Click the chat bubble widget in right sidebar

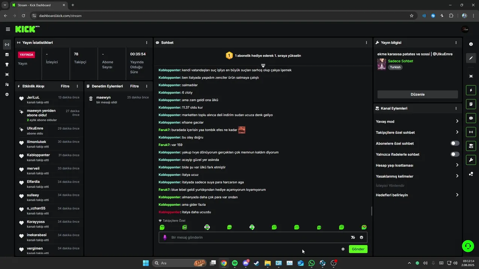471,118
